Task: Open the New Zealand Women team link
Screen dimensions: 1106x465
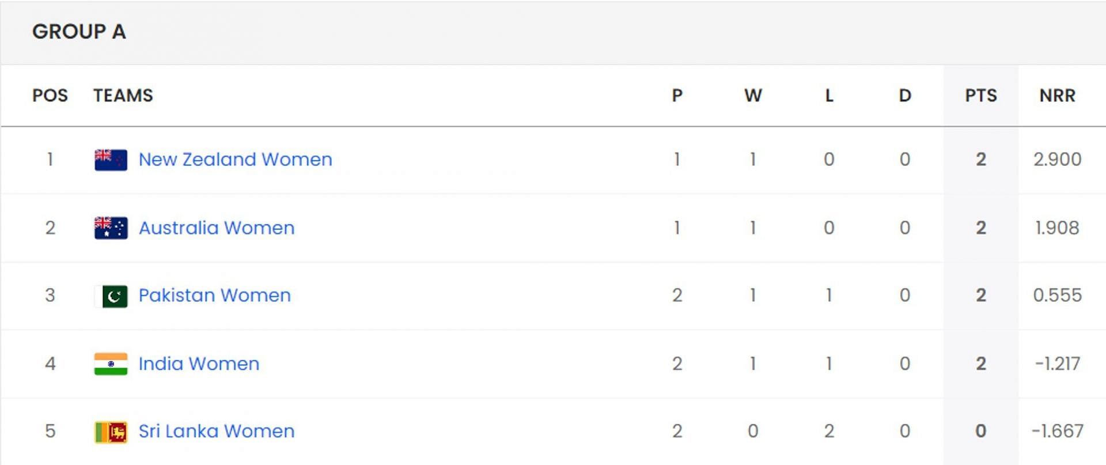Action: [x=235, y=159]
